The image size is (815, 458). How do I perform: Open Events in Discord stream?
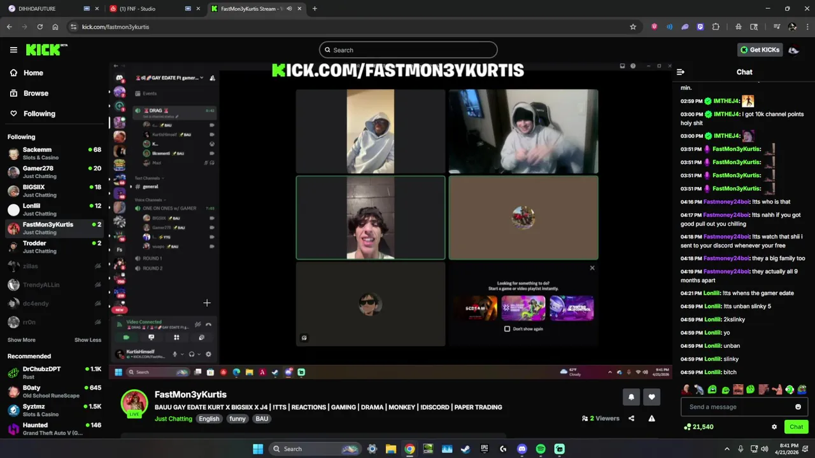(146, 94)
